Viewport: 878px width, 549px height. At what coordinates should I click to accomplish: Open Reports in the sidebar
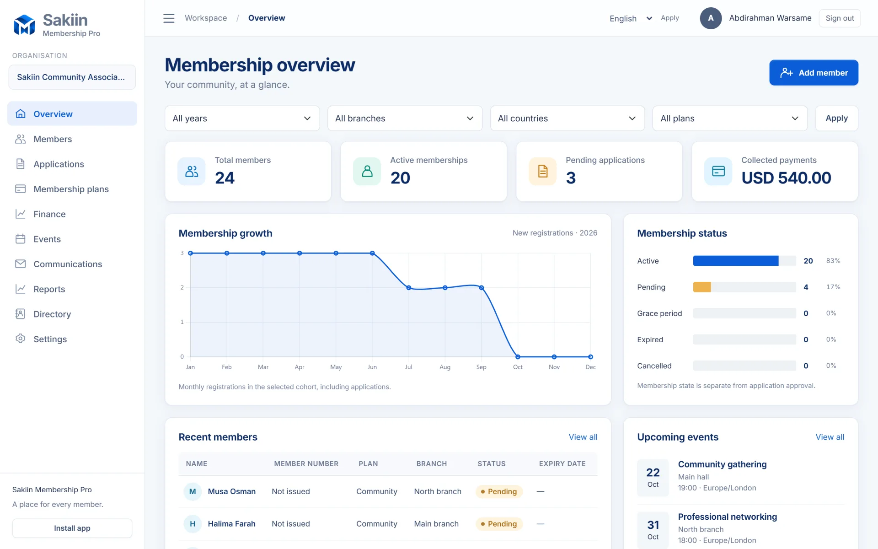(72, 289)
